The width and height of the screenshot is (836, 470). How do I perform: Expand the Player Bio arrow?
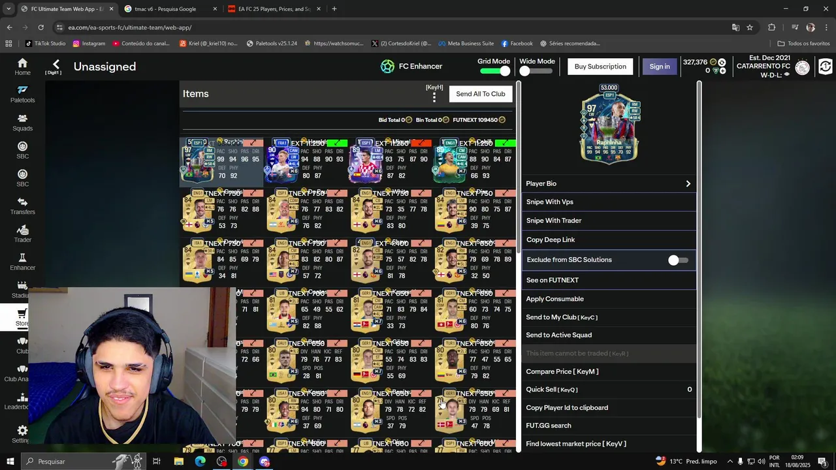pyautogui.click(x=688, y=184)
